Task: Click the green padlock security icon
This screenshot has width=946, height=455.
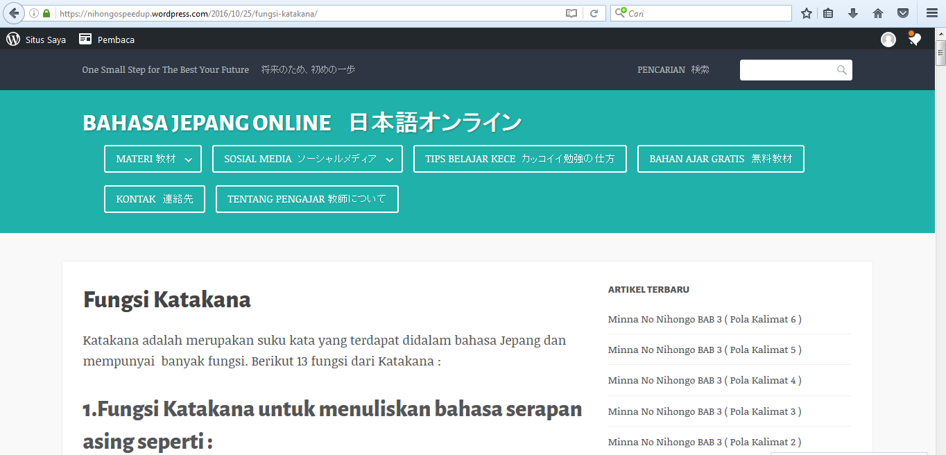Action: click(x=46, y=13)
